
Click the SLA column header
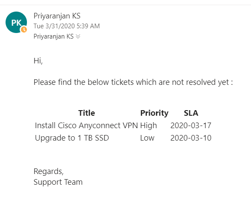pos(191,113)
